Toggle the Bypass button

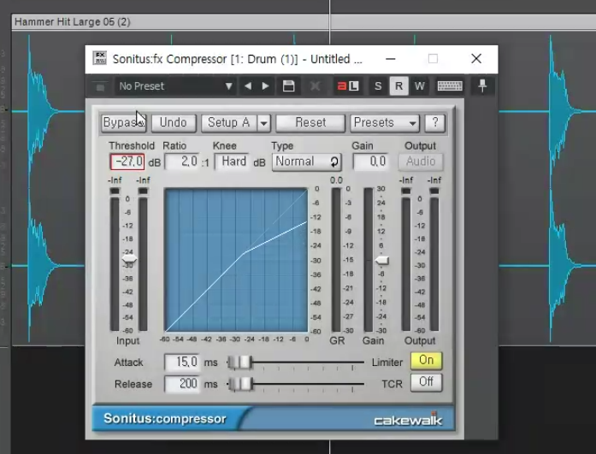click(123, 123)
